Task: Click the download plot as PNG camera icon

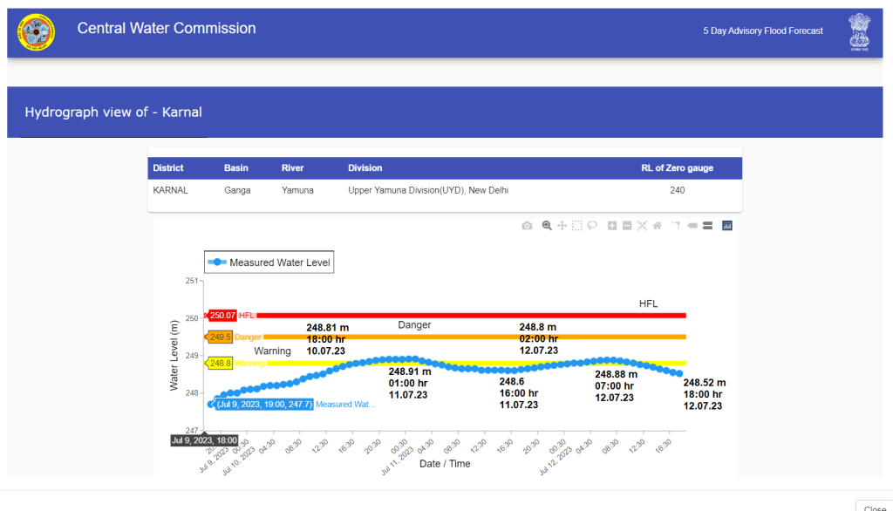Action: pyautogui.click(x=527, y=226)
